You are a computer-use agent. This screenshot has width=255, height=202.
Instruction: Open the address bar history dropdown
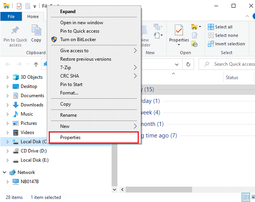[177, 65]
